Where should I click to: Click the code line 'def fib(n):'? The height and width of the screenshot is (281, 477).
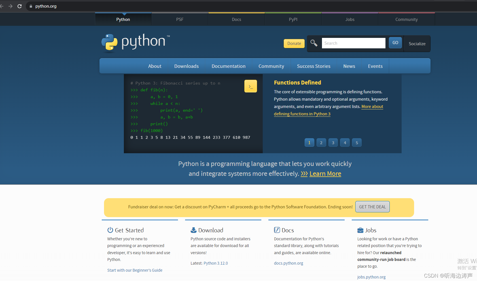tap(154, 90)
